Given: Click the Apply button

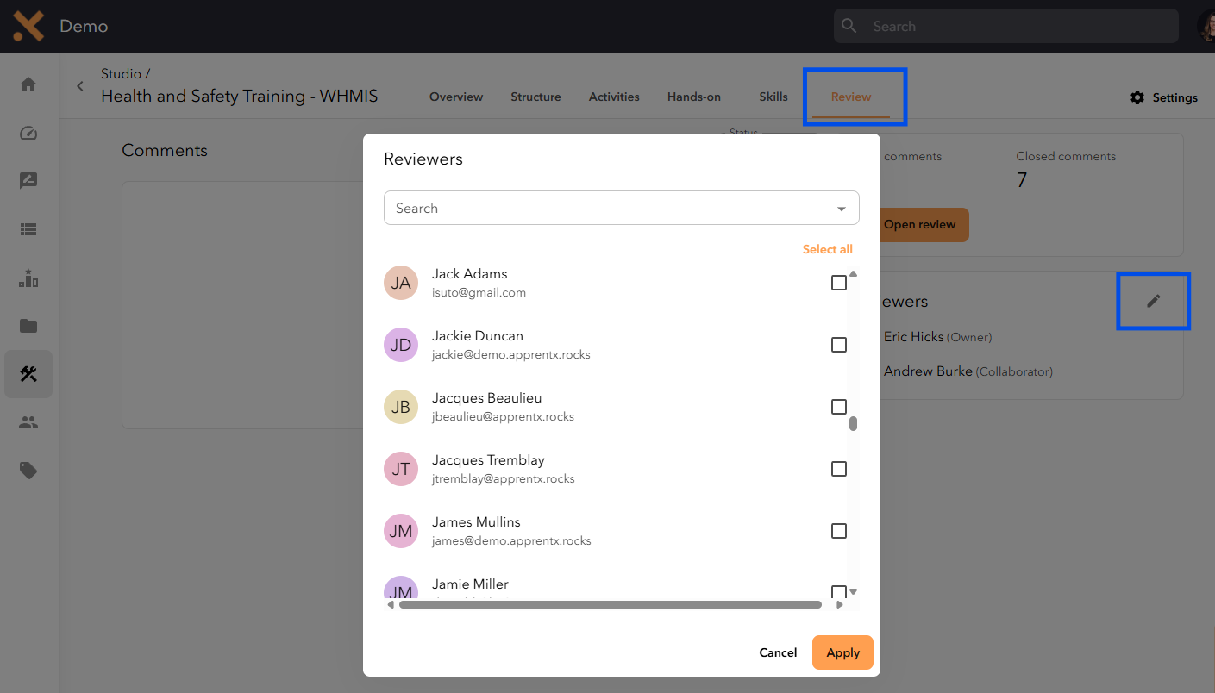Looking at the screenshot, I should click(842, 652).
